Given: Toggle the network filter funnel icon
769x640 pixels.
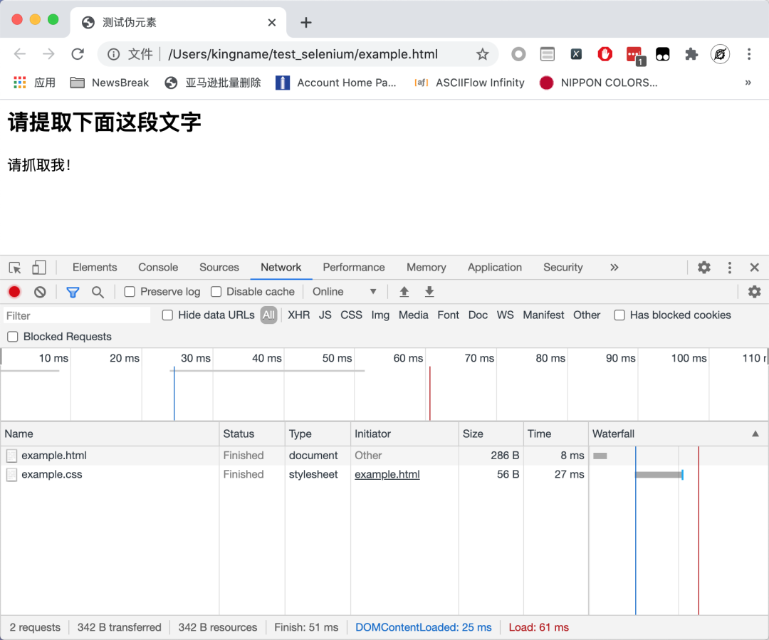Looking at the screenshot, I should click(73, 293).
